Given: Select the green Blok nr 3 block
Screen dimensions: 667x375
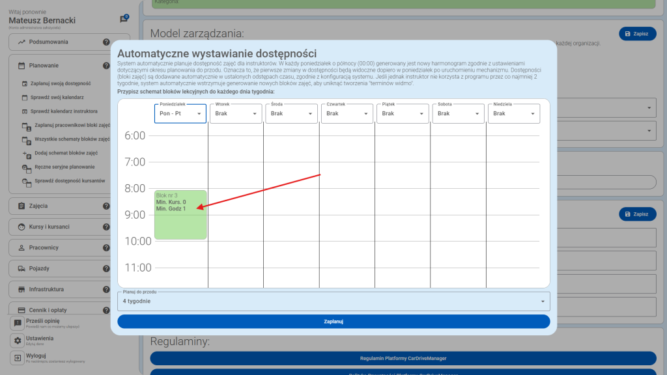Looking at the screenshot, I should 180,215.
